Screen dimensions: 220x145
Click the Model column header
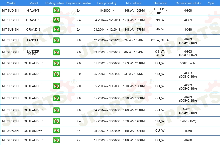pos(33,3)
